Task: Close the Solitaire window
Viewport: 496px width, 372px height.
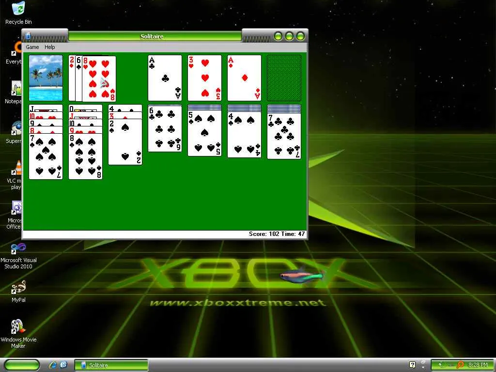Action: coord(300,36)
